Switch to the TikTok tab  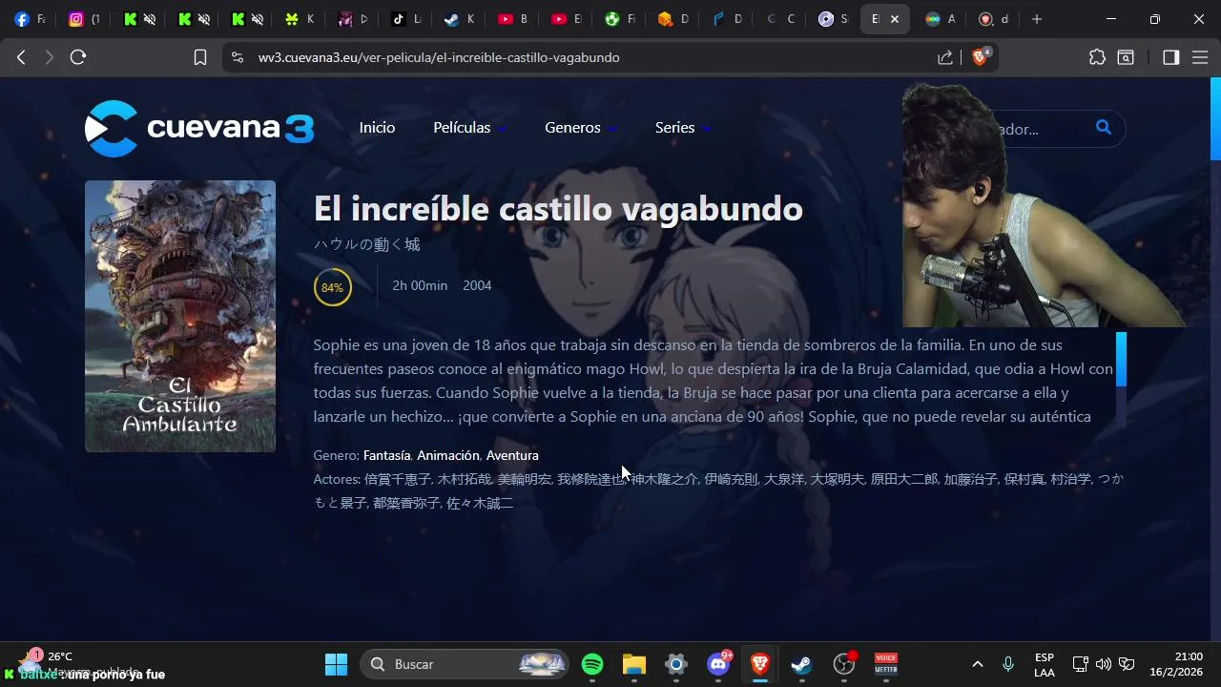(x=406, y=19)
